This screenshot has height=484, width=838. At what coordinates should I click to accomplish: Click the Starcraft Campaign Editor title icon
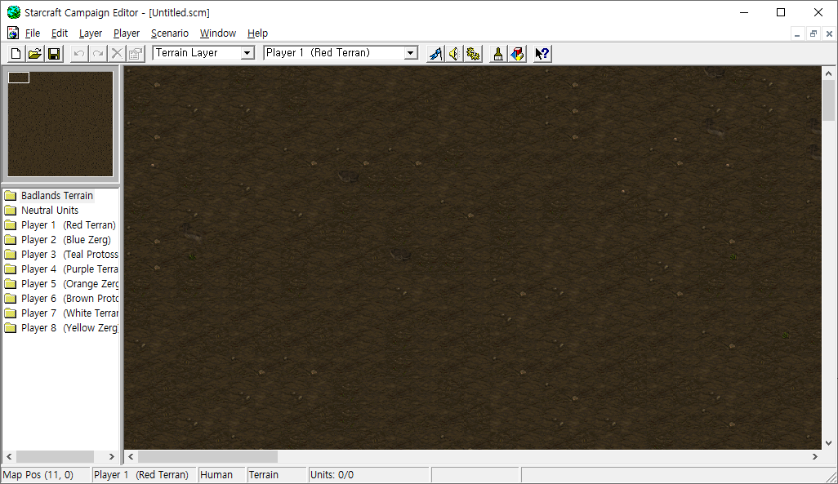coord(14,11)
